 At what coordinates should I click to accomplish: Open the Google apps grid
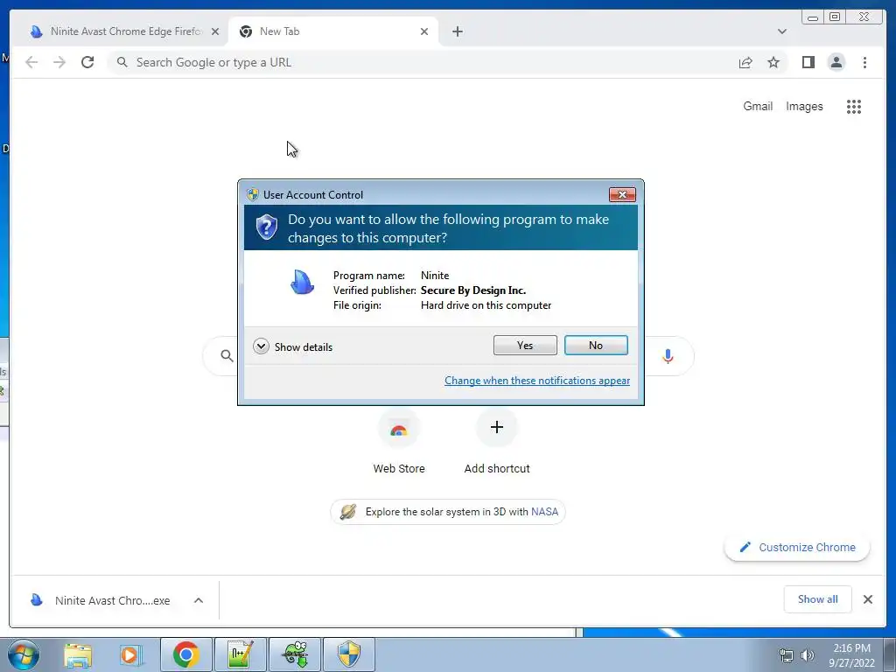854,106
